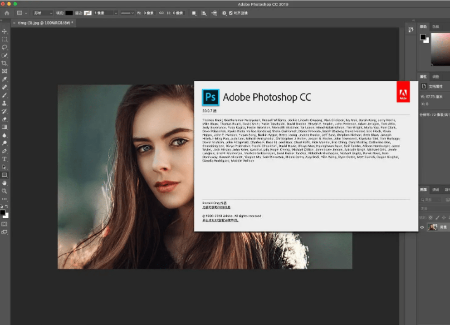Open the path operations icon in options bar
This screenshot has width=450, height=325.
(x=194, y=13)
